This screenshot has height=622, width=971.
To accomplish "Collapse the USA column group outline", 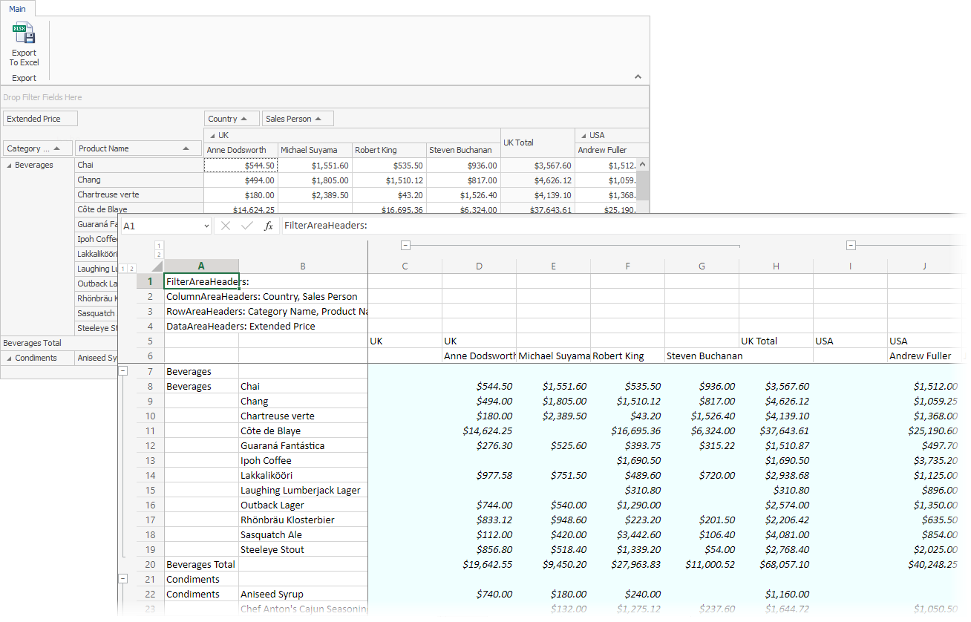I will click(x=851, y=246).
